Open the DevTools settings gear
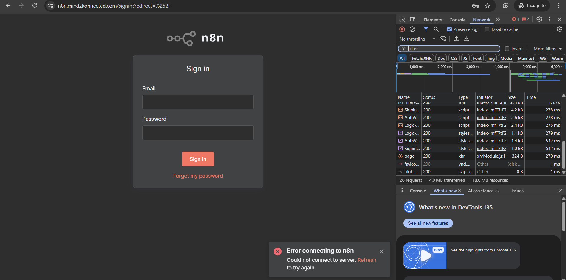The width and height of the screenshot is (566, 280). (539, 19)
